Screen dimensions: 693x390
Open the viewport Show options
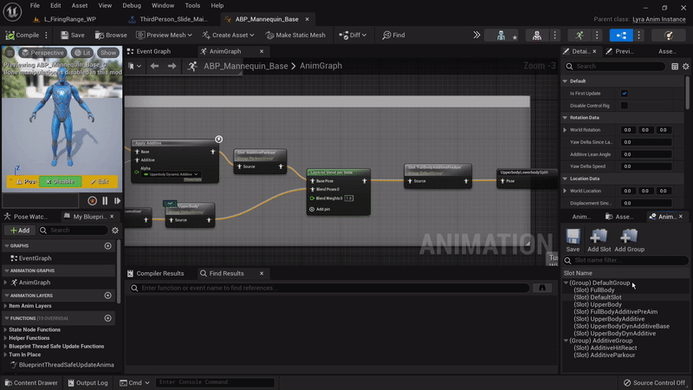108,53
